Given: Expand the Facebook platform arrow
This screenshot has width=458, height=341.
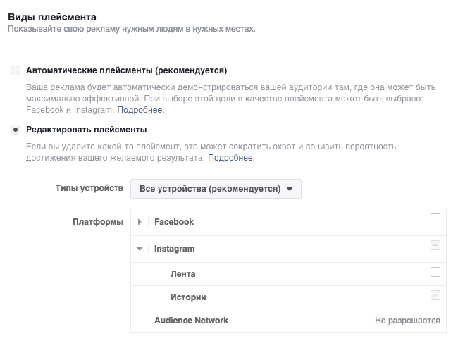Looking at the screenshot, I should tap(140, 222).
